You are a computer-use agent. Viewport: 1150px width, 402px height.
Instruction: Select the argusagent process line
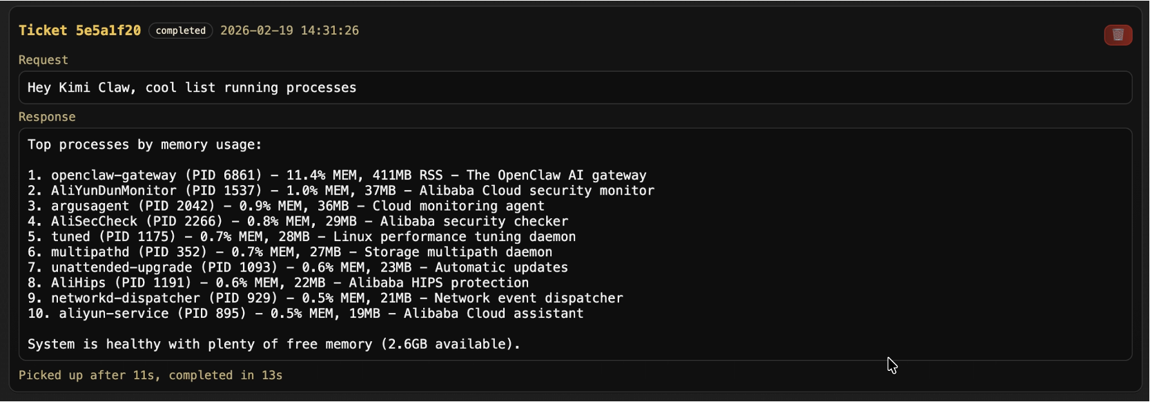point(286,206)
